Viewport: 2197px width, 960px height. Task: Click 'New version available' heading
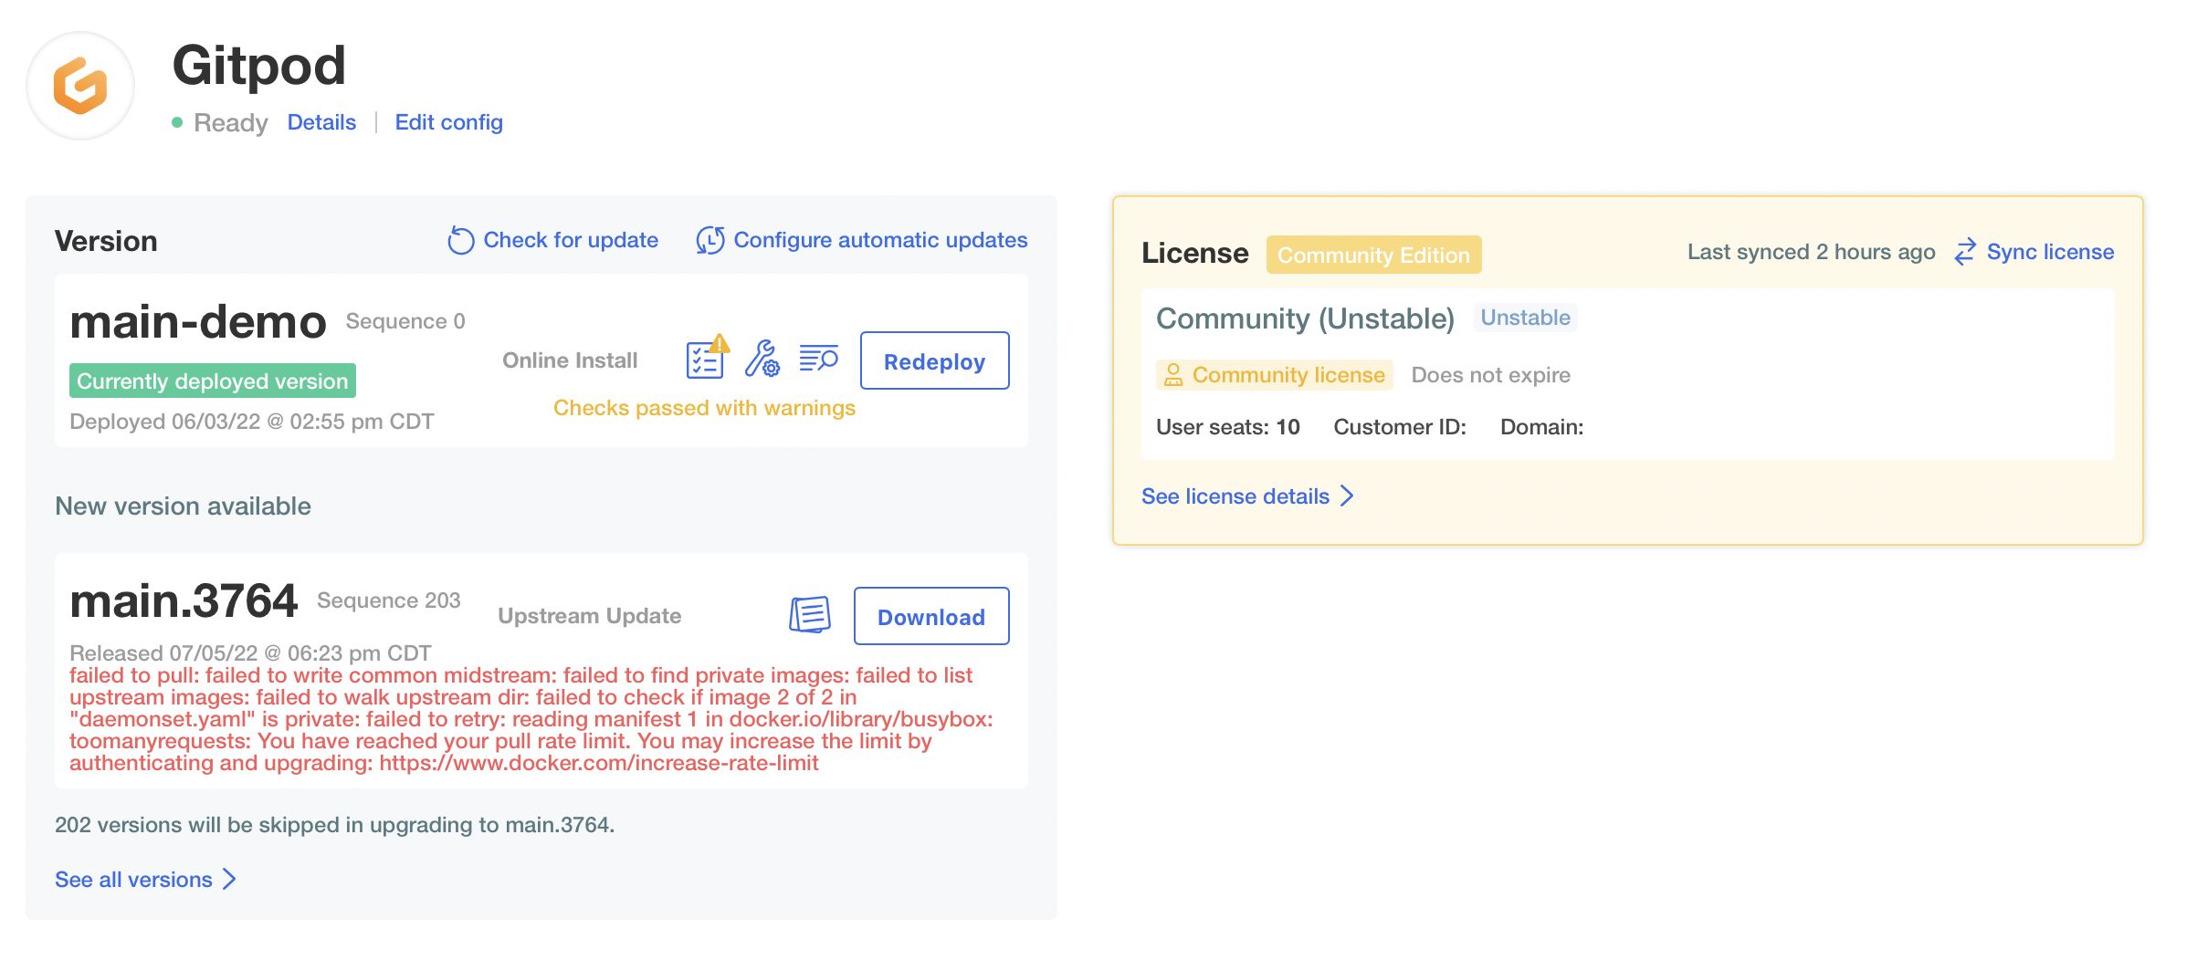click(x=183, y=506)
